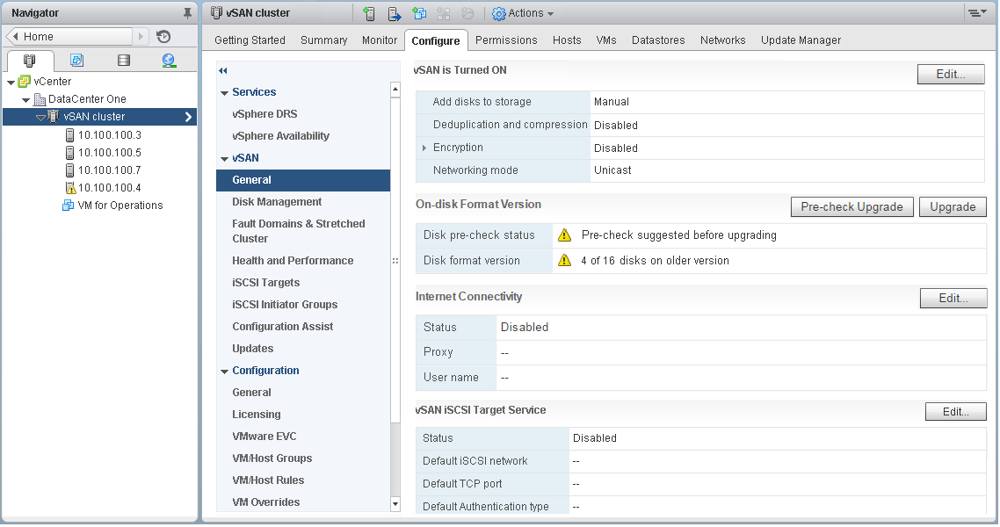Click the Pre-check Upgrade button
The width and height of the screenshot is (1000, 527).
(852, 207)
